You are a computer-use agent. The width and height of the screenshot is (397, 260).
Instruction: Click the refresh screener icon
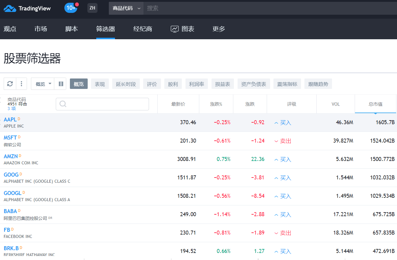click(x=10, y=84)
